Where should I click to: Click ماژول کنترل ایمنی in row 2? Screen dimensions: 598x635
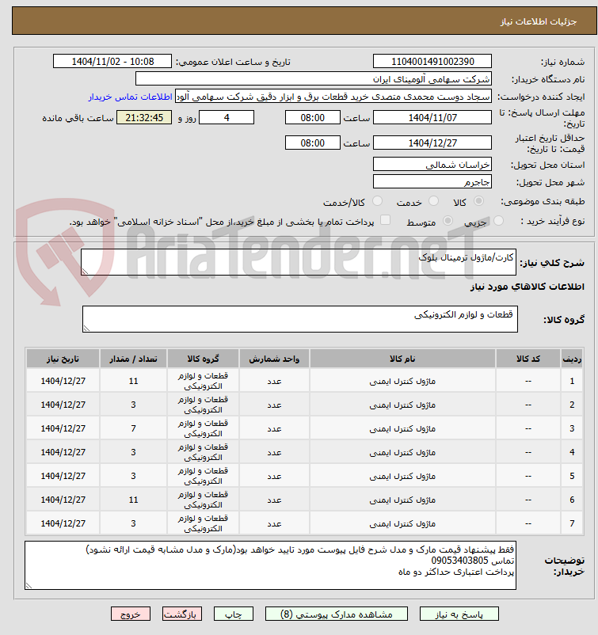[402, 405]
